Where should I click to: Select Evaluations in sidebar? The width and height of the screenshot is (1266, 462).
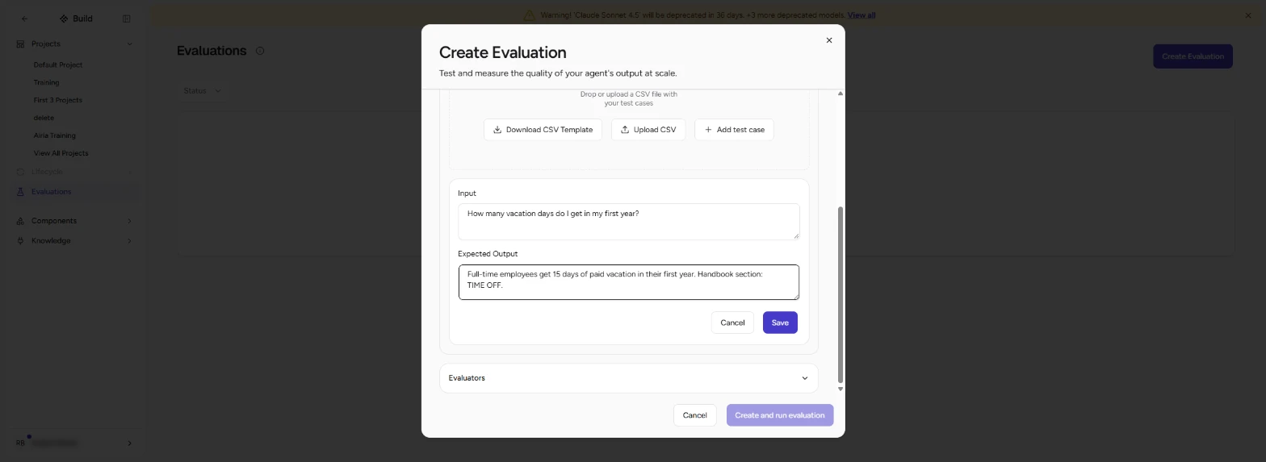click(74, 192)
